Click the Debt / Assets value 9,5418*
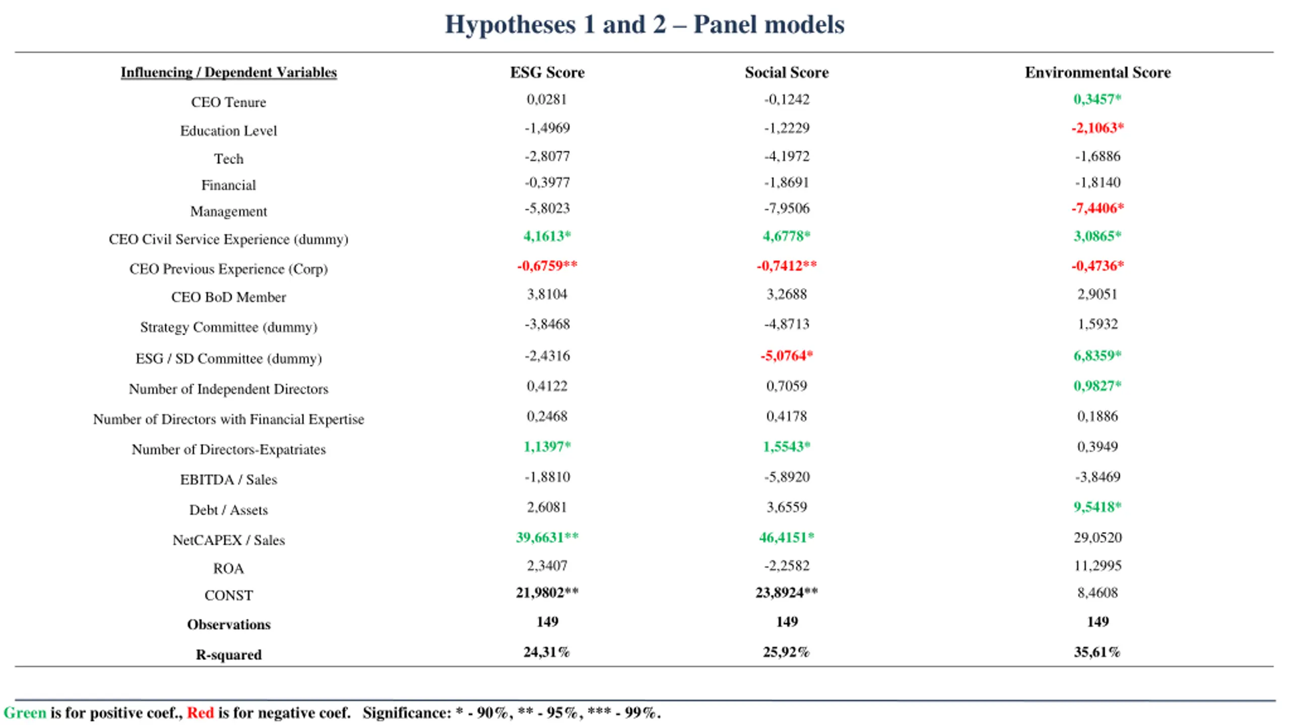 pos(1098,507)
